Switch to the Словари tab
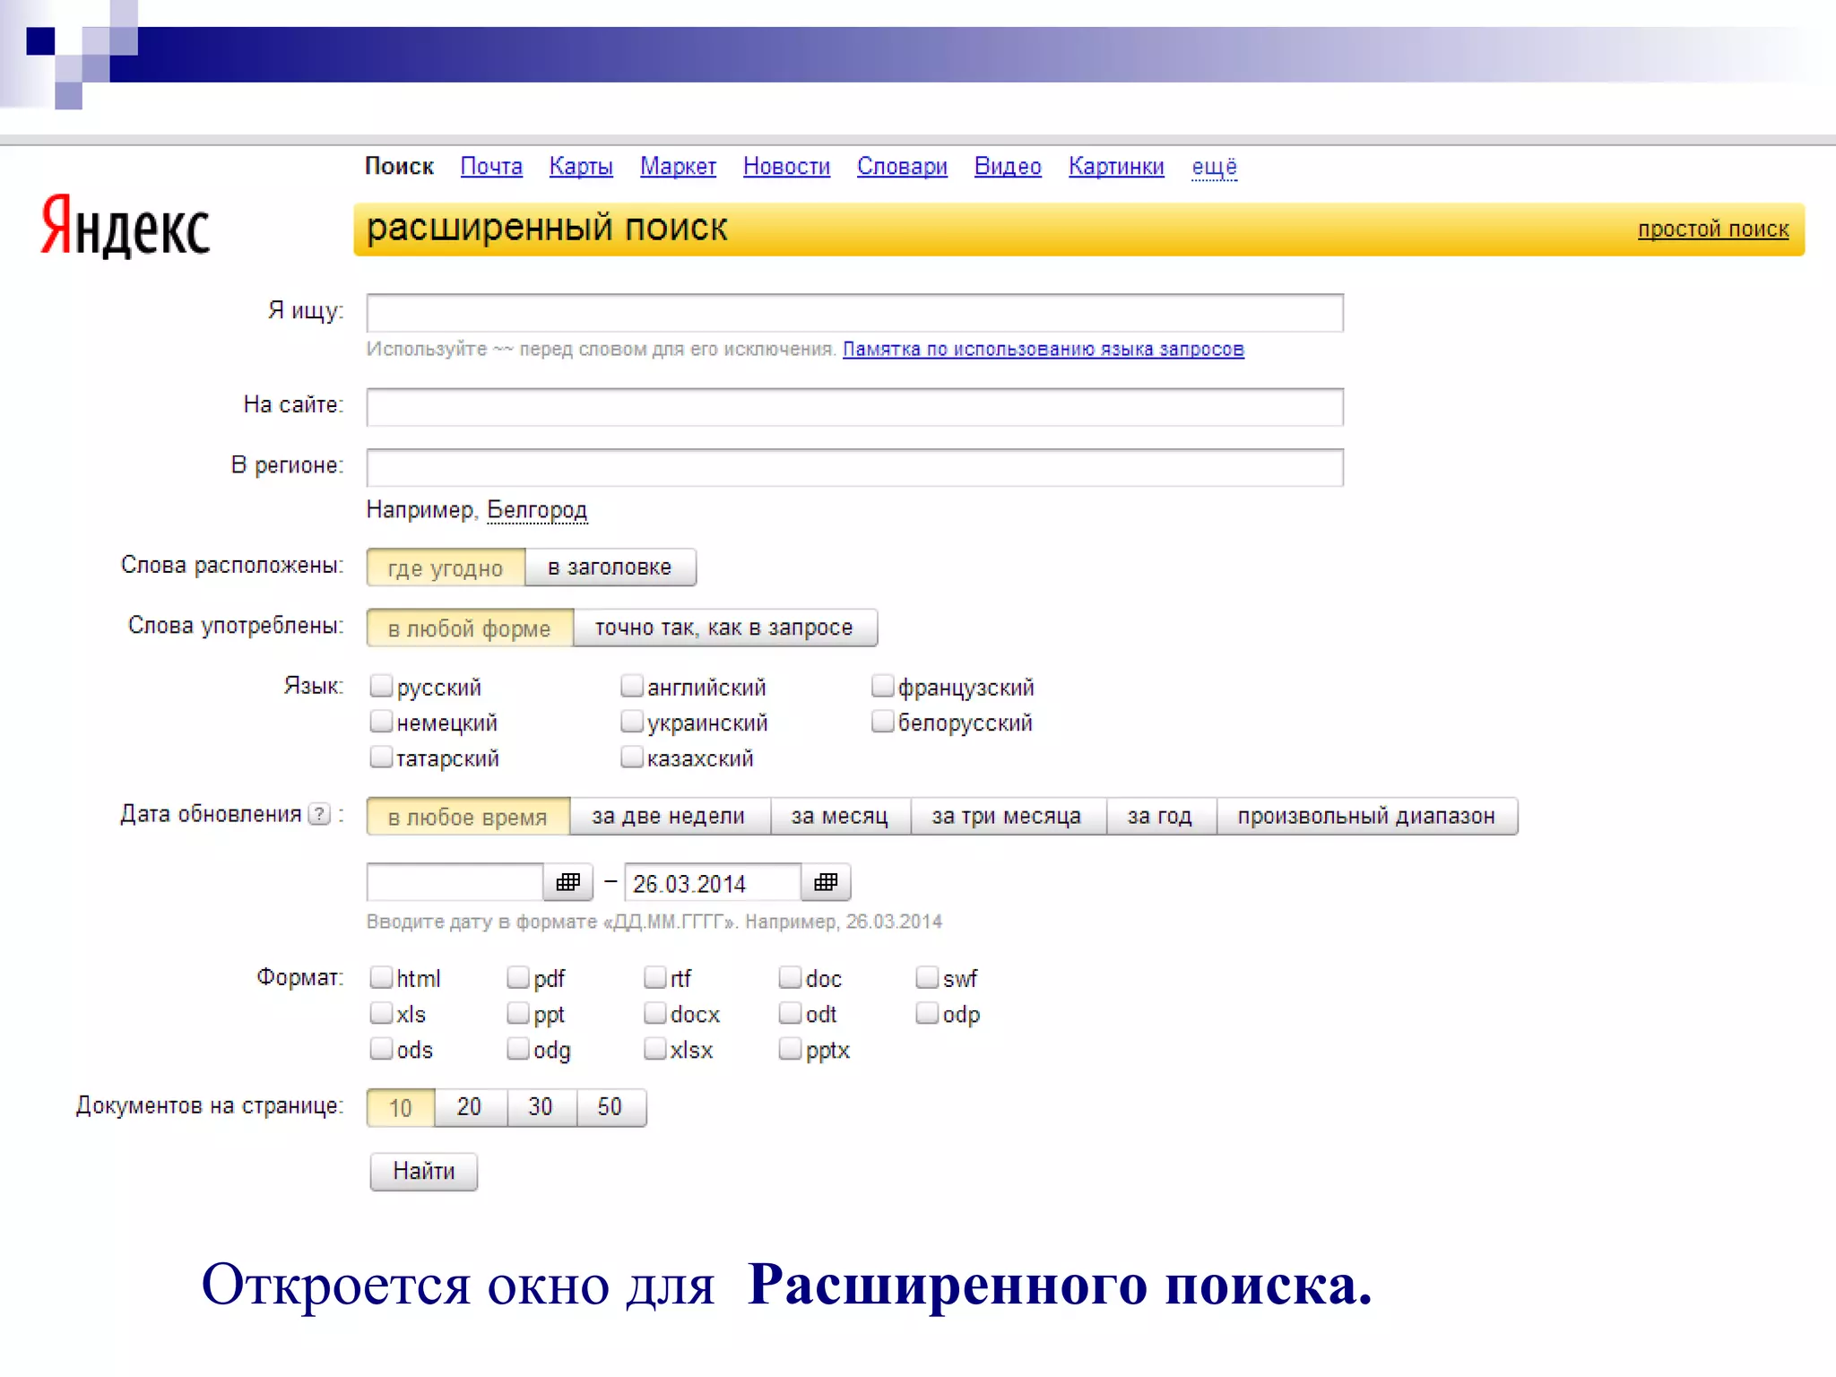This screenshot has height=1377, width=1836. point(902,167)
